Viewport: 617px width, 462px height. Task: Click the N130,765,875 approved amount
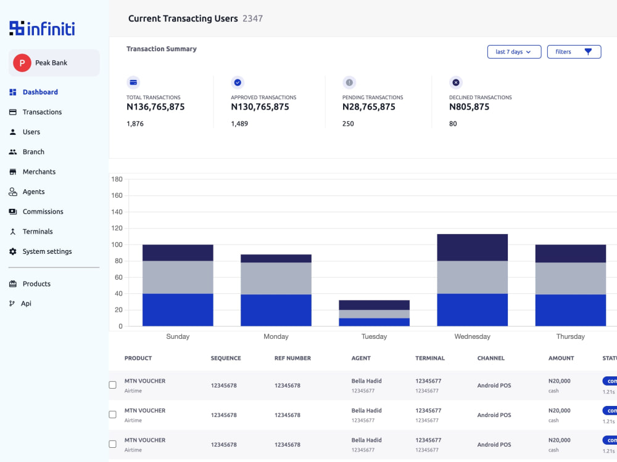tap(260, 107)
